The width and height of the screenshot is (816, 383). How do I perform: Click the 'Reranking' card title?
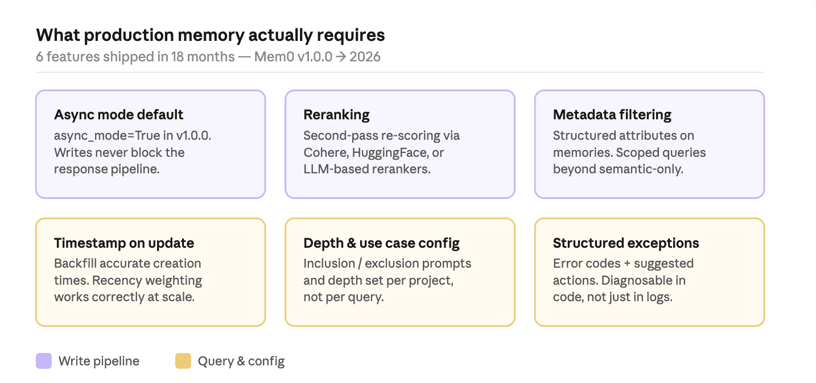[x=336, y=115]
